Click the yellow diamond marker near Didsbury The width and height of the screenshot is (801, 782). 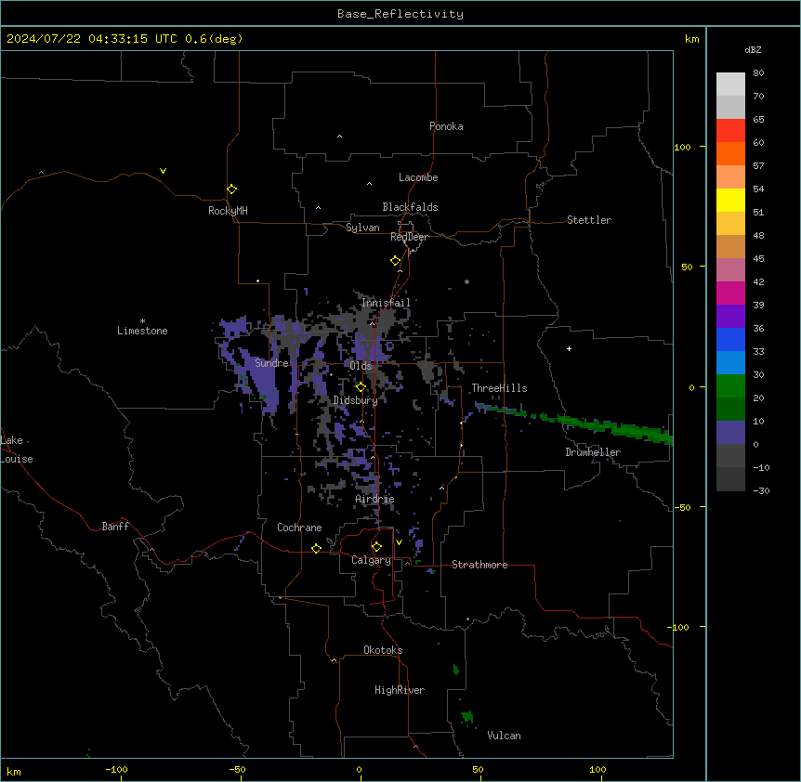361,387
